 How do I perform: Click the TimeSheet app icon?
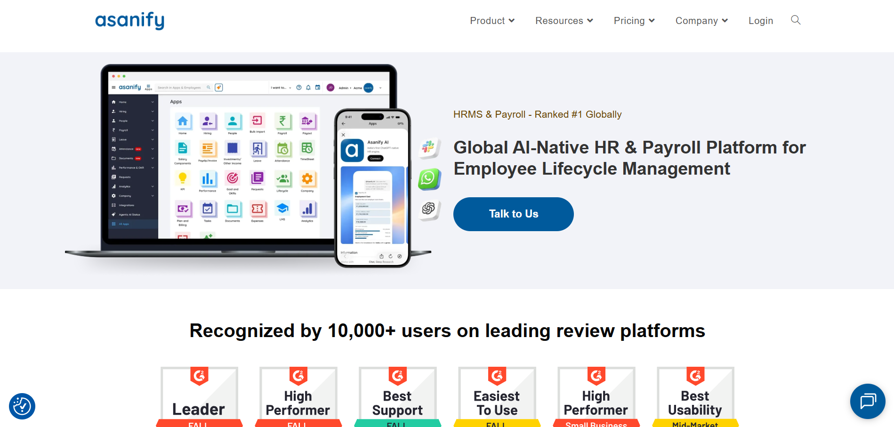pos(307,148)
